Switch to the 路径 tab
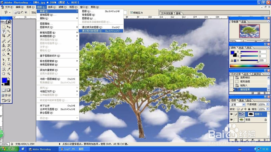This screenshot has height=152, width=271. (249, 100)
